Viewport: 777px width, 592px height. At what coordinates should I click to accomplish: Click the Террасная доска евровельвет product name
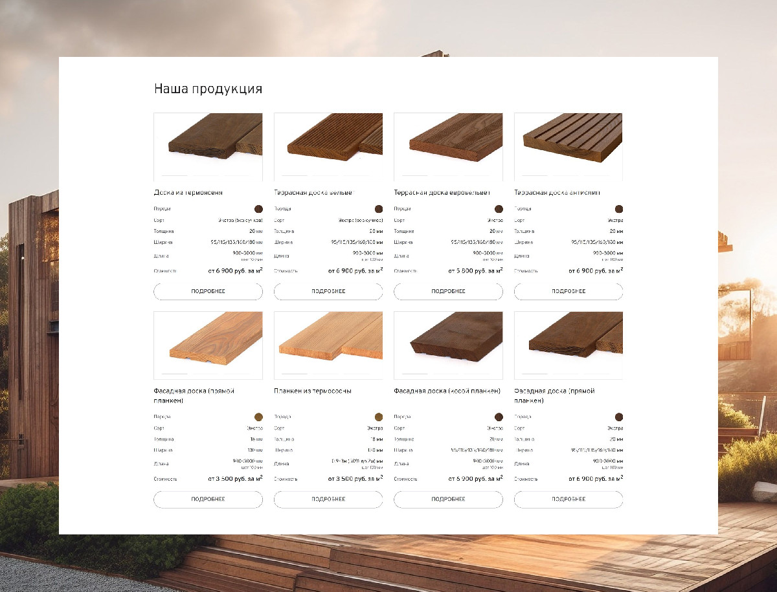pyautogui.click(x=442, y=192)
